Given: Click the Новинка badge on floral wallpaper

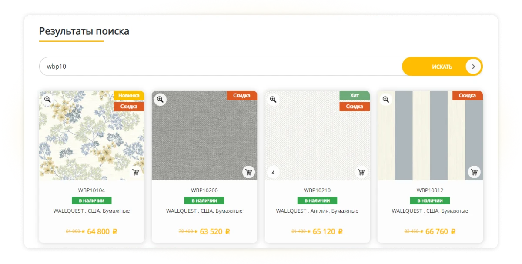Looking at the screenshot, I should pos(129,95).
